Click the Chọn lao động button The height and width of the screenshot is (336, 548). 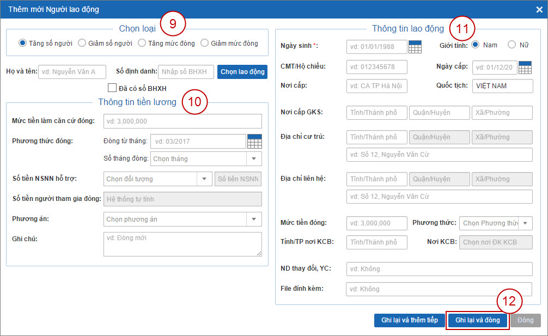242,71
